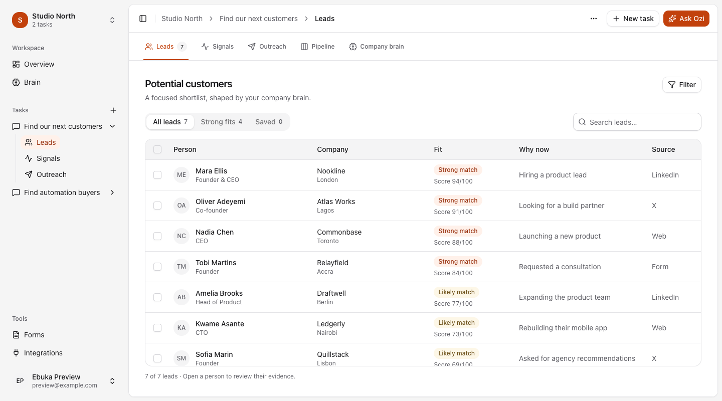Switch to the Pipeline tab

(x=317, y=47)
